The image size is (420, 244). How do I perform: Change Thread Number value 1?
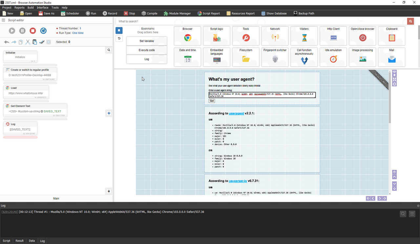coord(80,29)
